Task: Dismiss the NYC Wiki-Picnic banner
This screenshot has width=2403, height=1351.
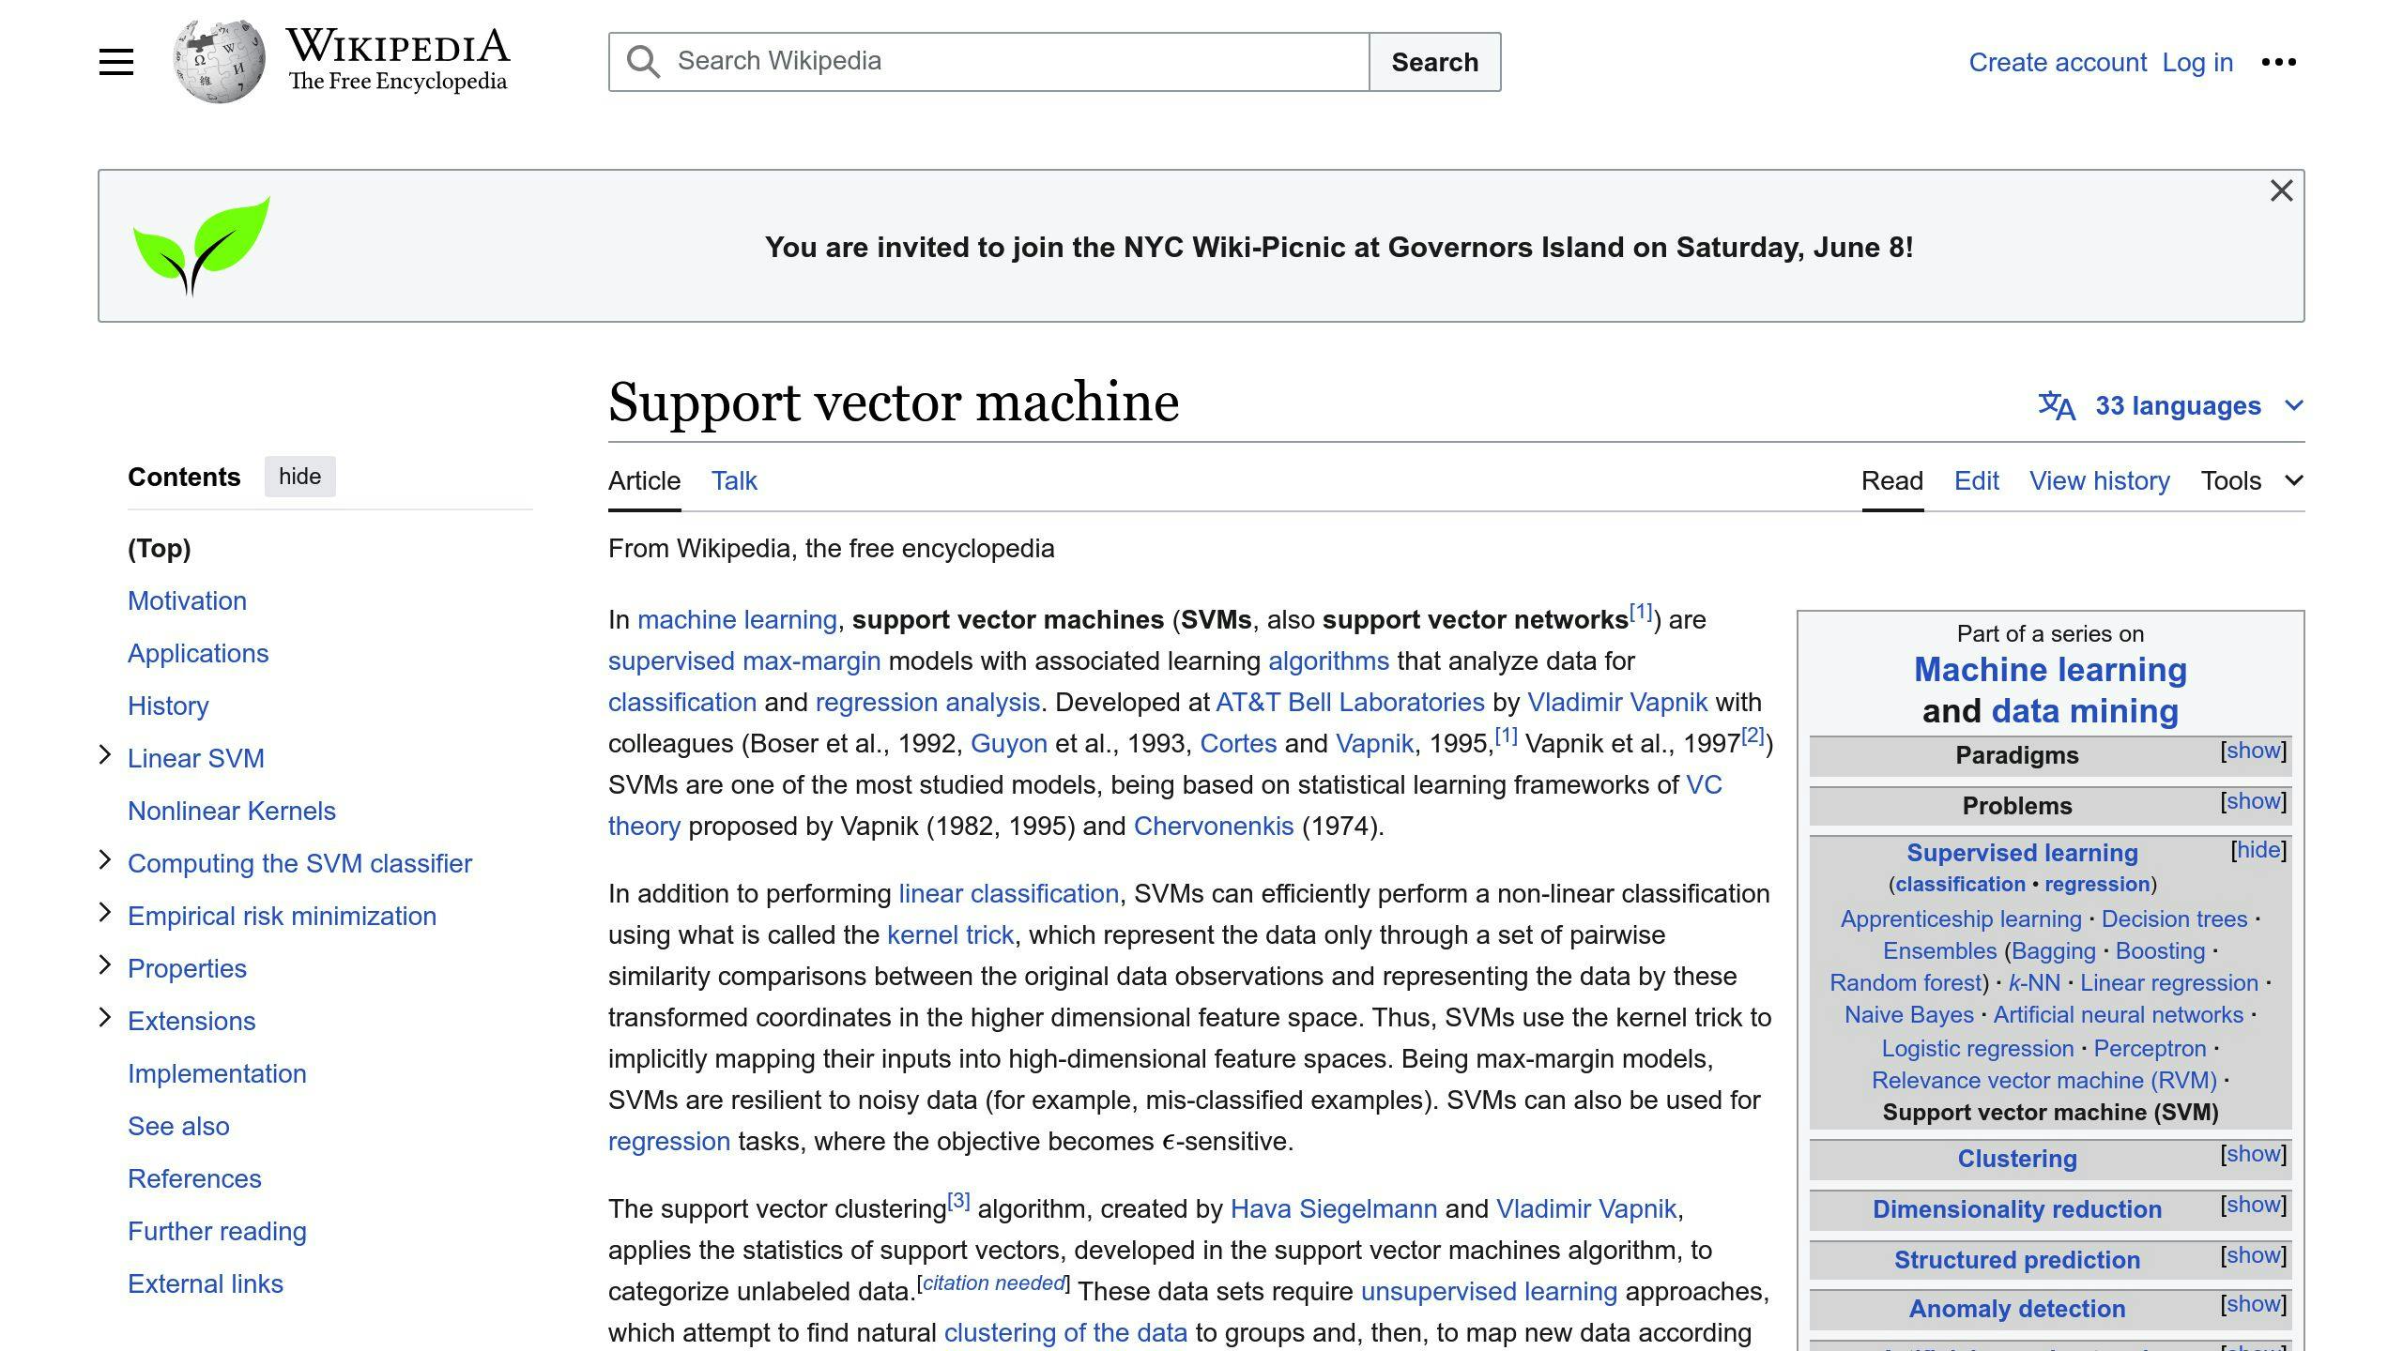Action: point(2281,190)
